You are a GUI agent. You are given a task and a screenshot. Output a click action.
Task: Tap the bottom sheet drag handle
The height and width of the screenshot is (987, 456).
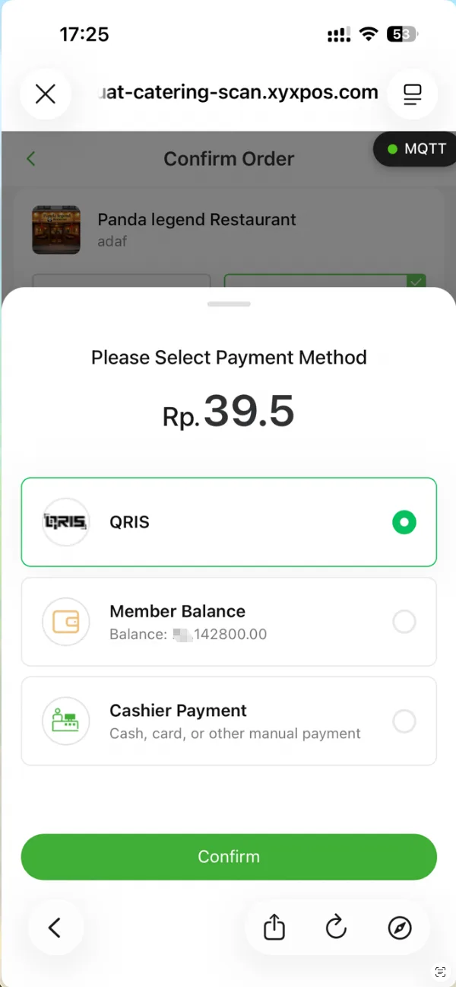[229, 304]
